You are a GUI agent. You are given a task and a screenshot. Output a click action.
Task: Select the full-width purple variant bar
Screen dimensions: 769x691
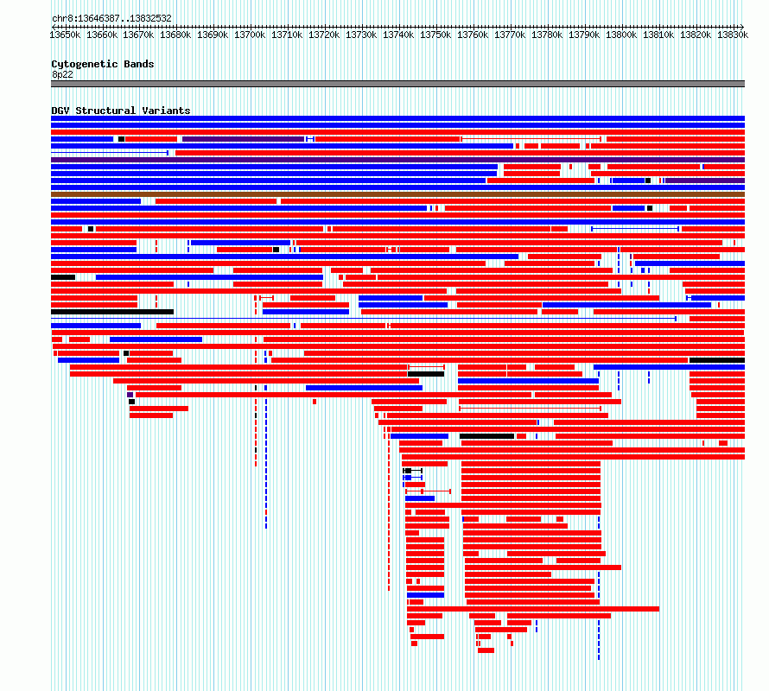click(x=397, y=160)
